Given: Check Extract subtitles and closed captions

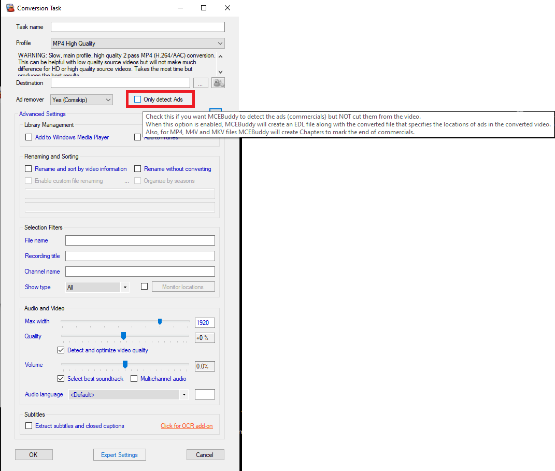Looking at the screenshot, I should pyautogui.click(x=29, y=426).
